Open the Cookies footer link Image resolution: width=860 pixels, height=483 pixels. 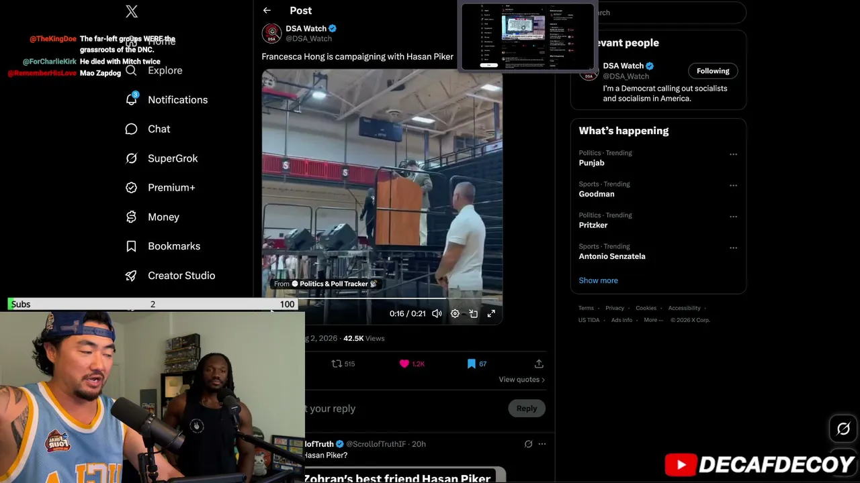646,308
